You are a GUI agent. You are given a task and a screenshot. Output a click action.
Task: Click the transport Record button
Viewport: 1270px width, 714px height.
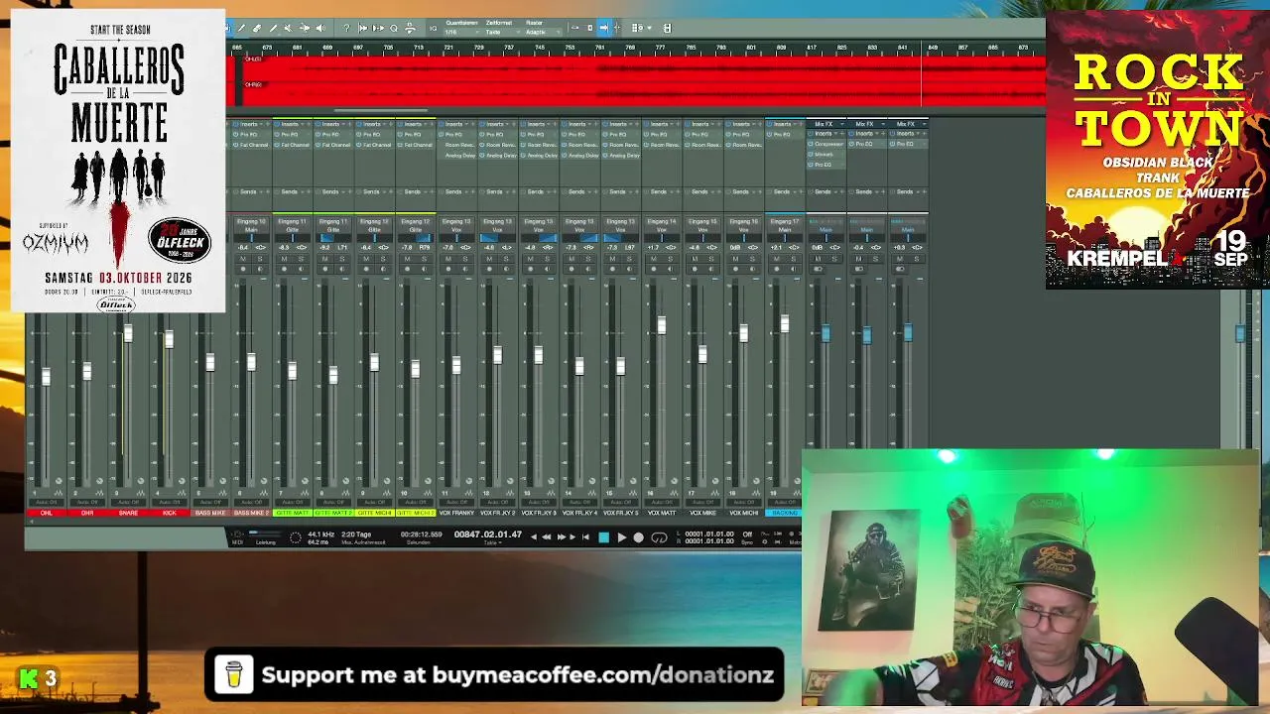point(638,537)
